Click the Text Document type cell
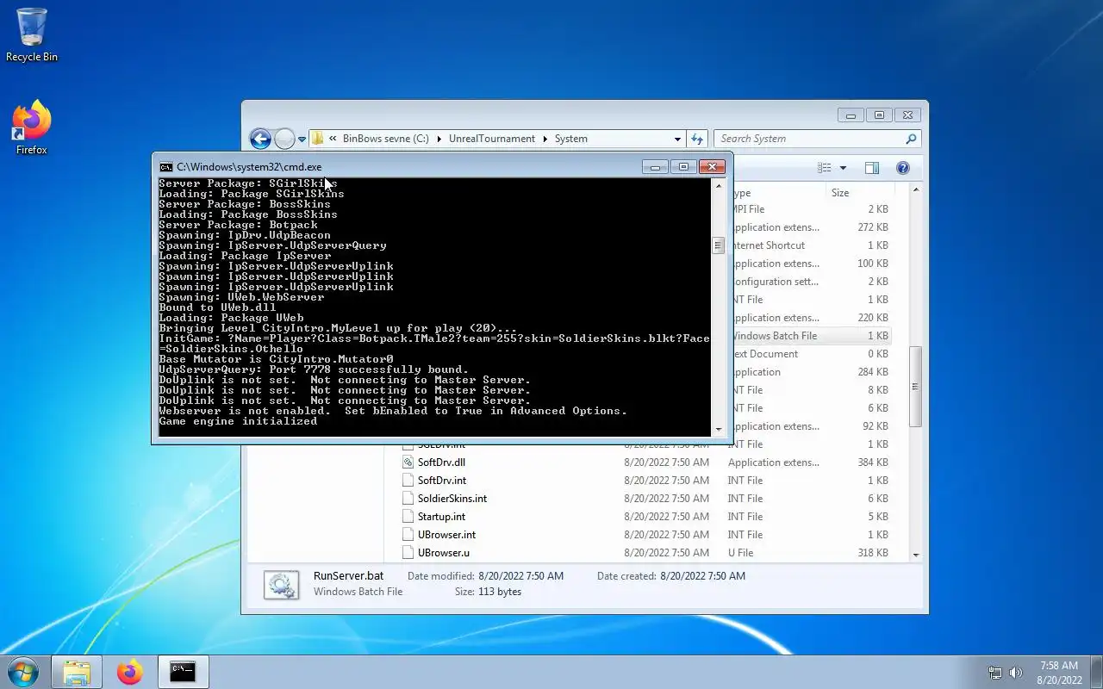This screenshot has width=1103, height=689. pos(765,354)
